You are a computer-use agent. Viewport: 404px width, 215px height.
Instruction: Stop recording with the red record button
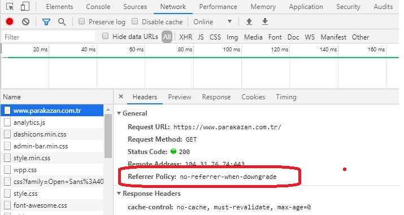[x=10, y=21]
